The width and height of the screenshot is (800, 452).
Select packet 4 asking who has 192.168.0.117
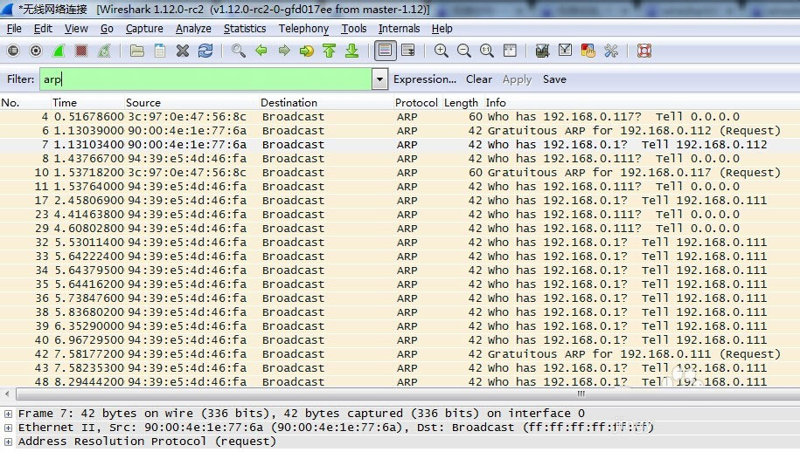coord(400,117)
